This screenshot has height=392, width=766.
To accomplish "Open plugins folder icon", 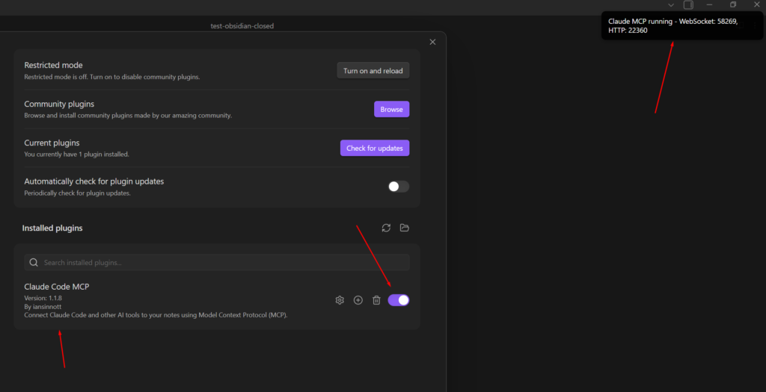I will pyautogui.click(x=405, y=228).
